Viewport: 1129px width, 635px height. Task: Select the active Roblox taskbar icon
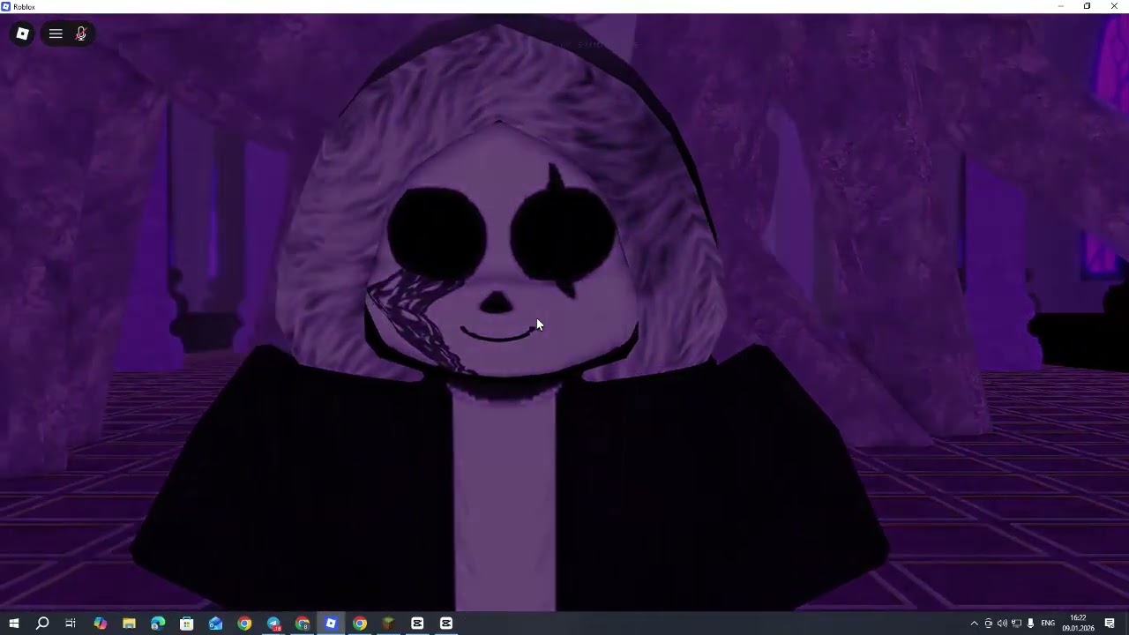pos(331,624)
